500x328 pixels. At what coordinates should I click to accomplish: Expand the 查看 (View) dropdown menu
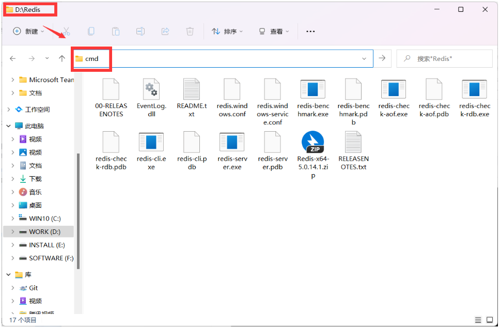(x=274, y=32)
